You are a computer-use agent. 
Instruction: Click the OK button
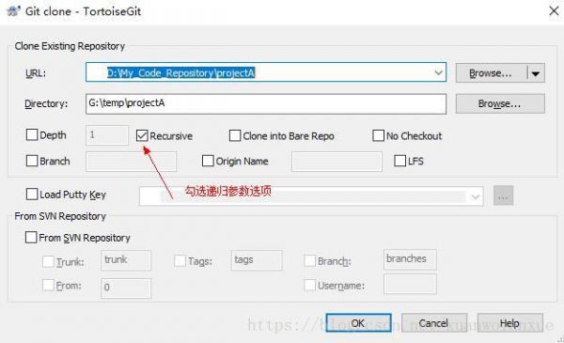pyautogui.click(x=358, y=323)
